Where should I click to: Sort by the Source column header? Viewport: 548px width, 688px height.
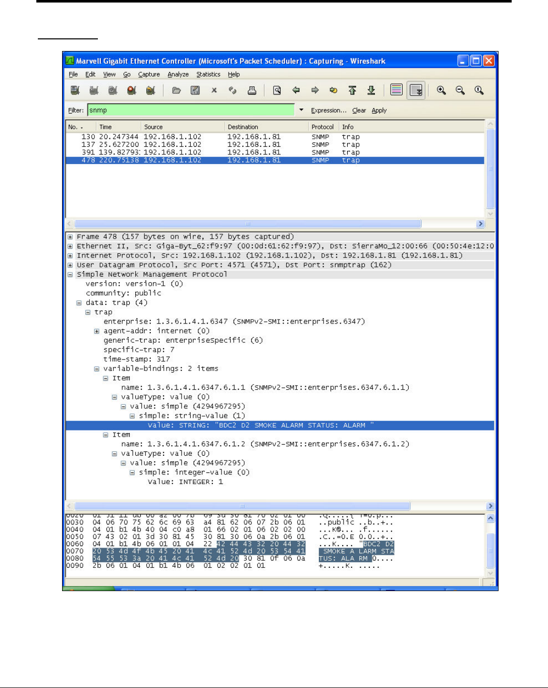coord(183,127)
